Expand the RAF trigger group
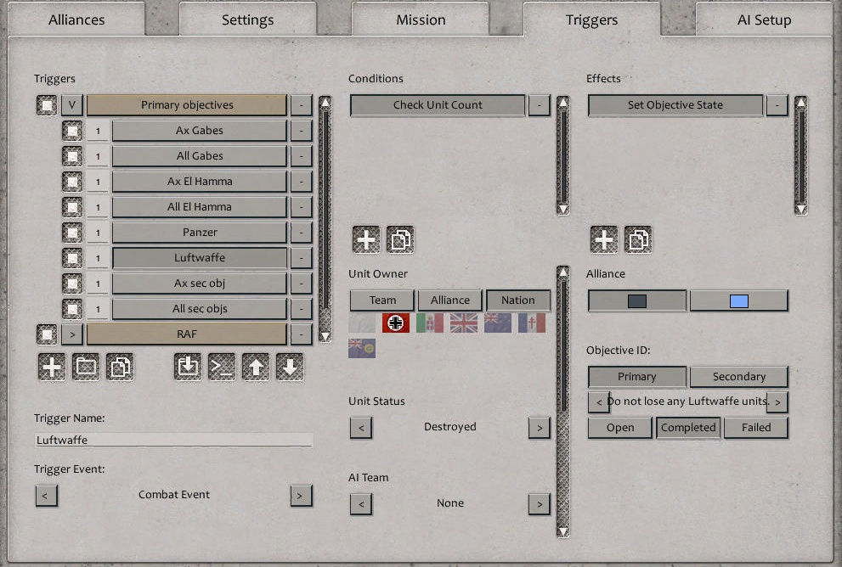This screenshot has width=842, height=567. point(72,334)
